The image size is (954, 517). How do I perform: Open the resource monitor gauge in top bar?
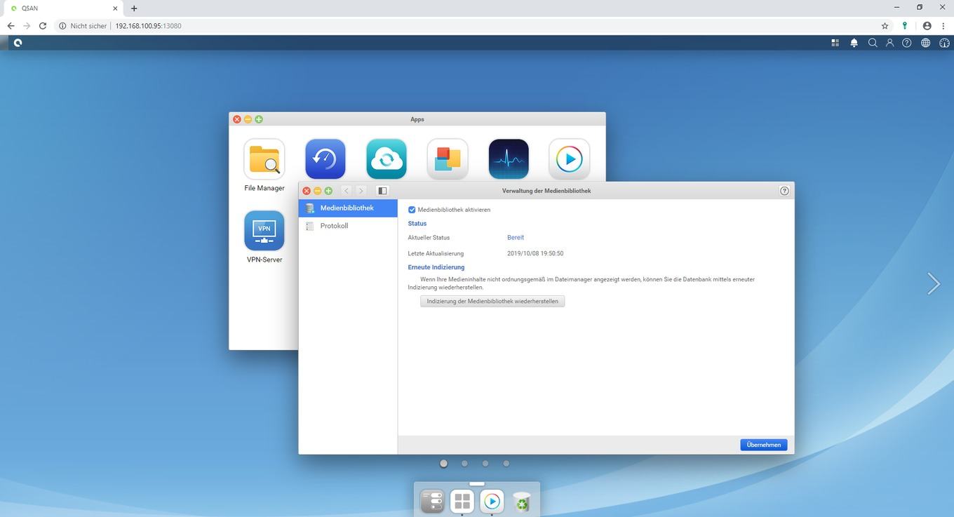coord(944,43)
